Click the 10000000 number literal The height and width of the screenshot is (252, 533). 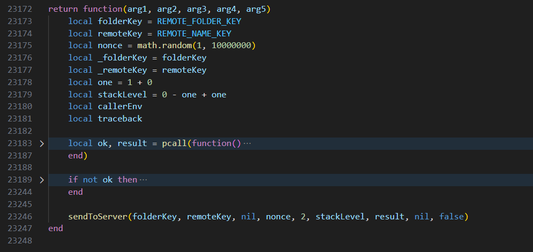(x=231, y=45)
